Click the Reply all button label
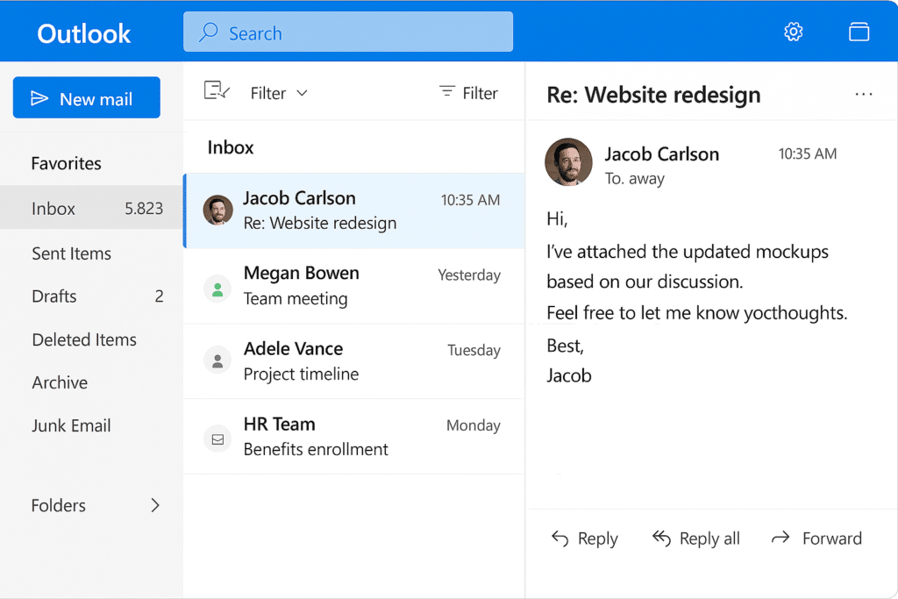 (x=709, y=538)
